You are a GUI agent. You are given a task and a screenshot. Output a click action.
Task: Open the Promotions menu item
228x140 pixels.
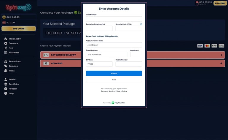tap(15, 61)
